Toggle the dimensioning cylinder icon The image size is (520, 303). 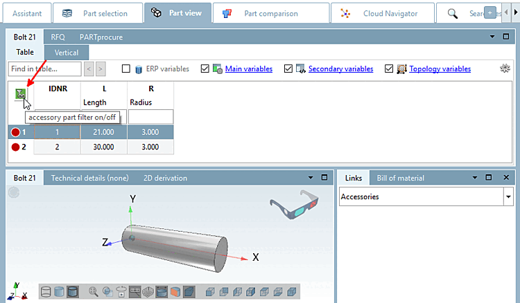[162, 292]
